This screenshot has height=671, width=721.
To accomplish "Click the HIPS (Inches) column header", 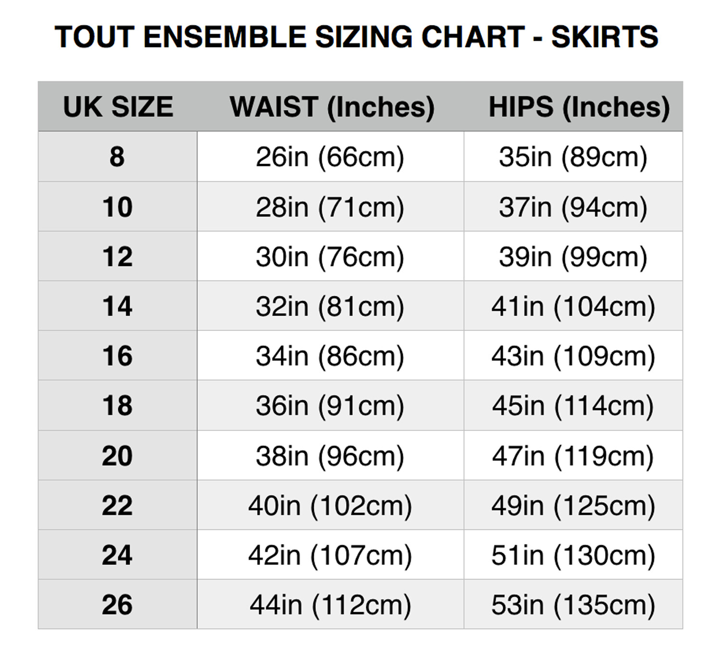I will coord(579,107).
